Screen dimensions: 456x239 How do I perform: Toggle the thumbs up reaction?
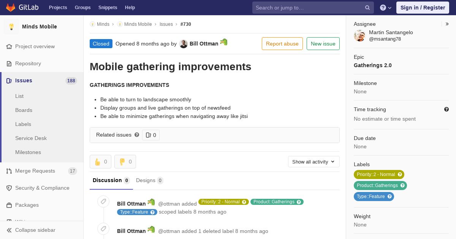[x=100, y=162]
